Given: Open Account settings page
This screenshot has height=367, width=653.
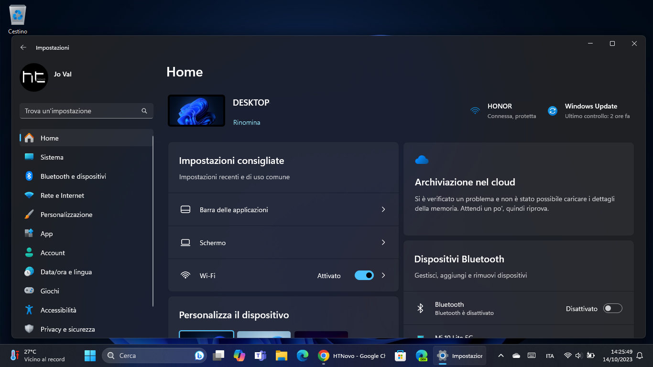Looking at the screenshot, I should pyautogui.click(x=86, y=253).
